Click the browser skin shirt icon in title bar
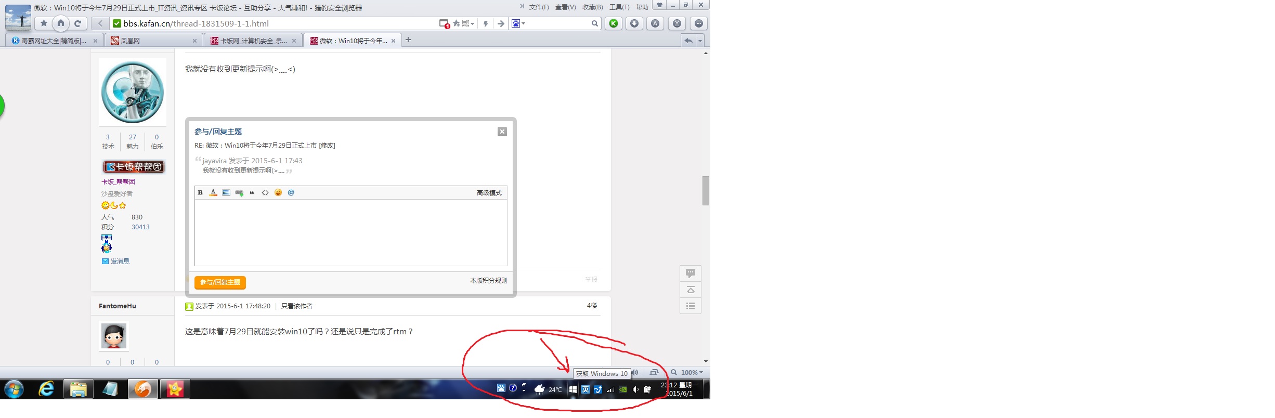This screenshot has height=418, width=1275. [x=659, y=5]
